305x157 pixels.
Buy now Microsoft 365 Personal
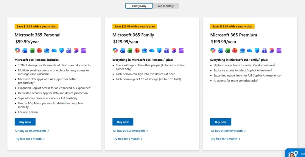tap(25, 122)
